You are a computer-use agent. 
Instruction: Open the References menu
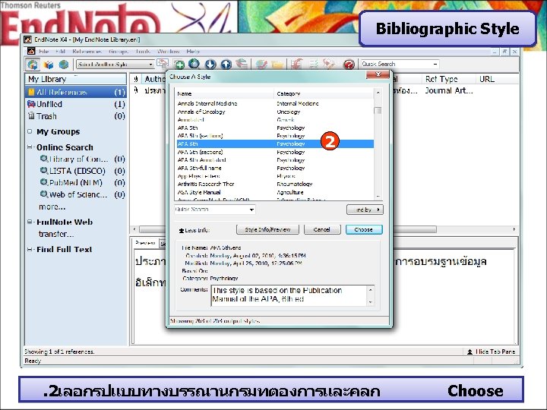(87, 52)
